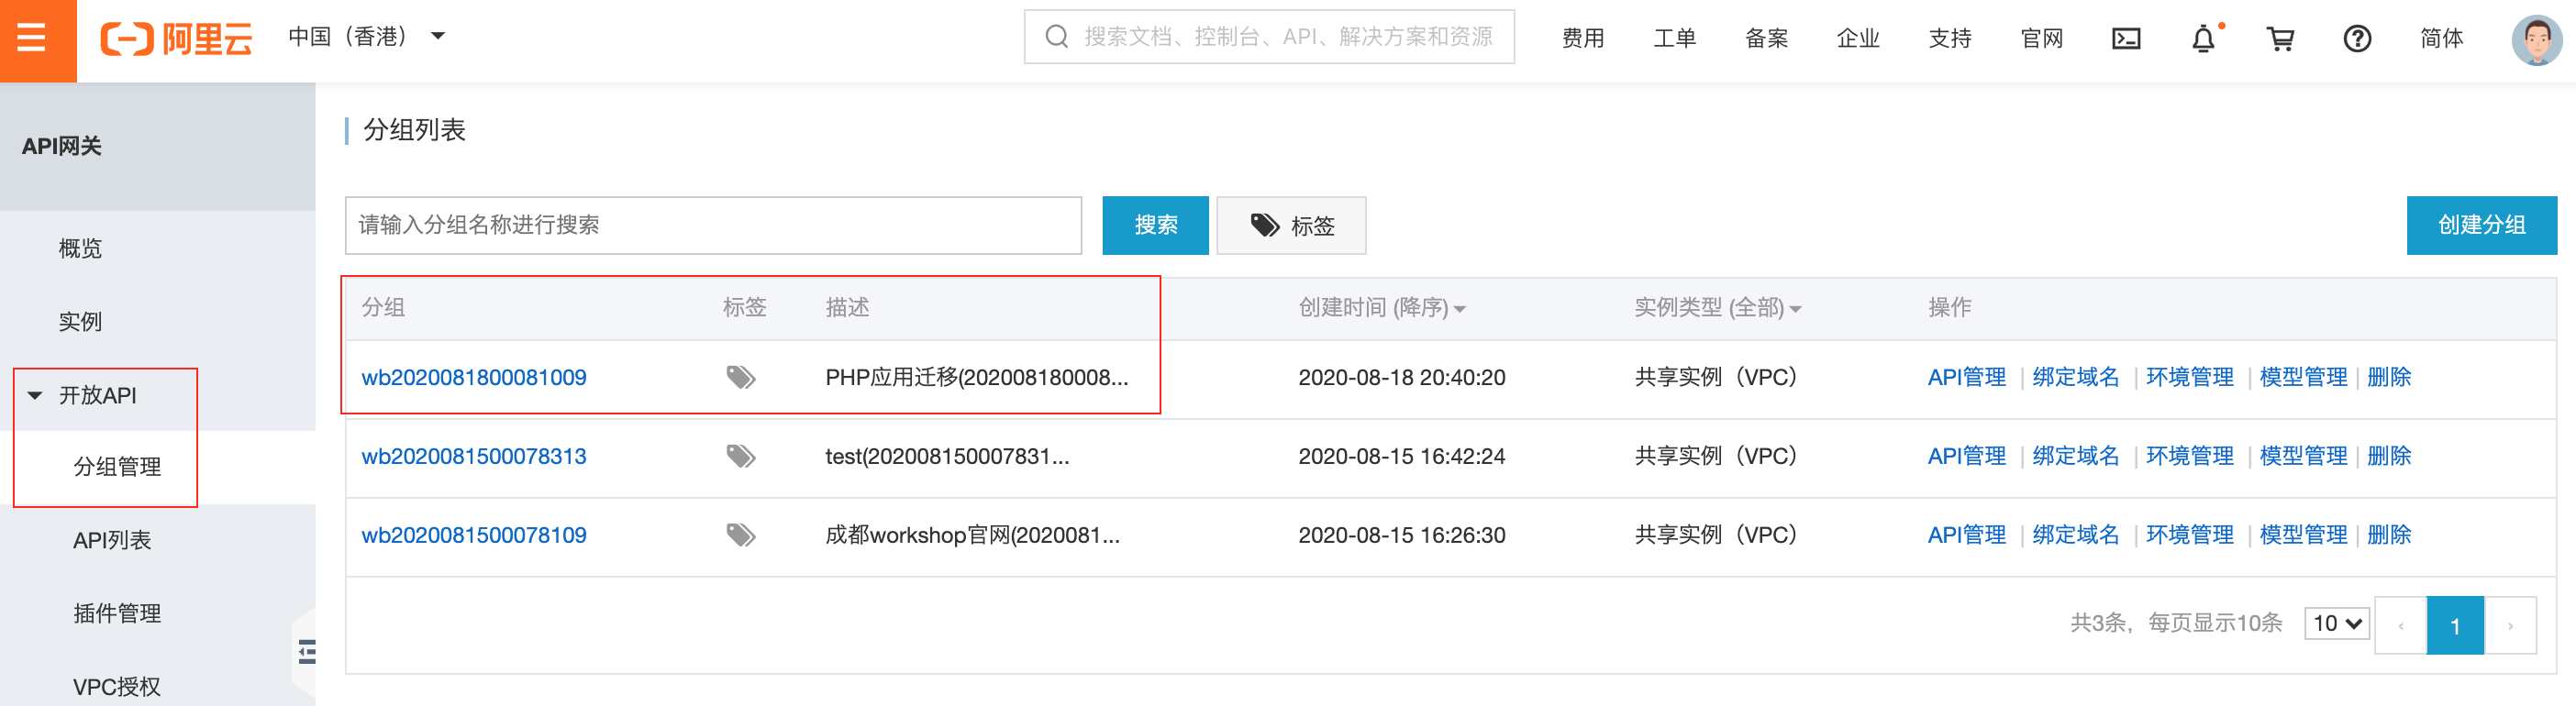
Task: Go to 实例 in the sidebar
Action: [x=80, y=321]
